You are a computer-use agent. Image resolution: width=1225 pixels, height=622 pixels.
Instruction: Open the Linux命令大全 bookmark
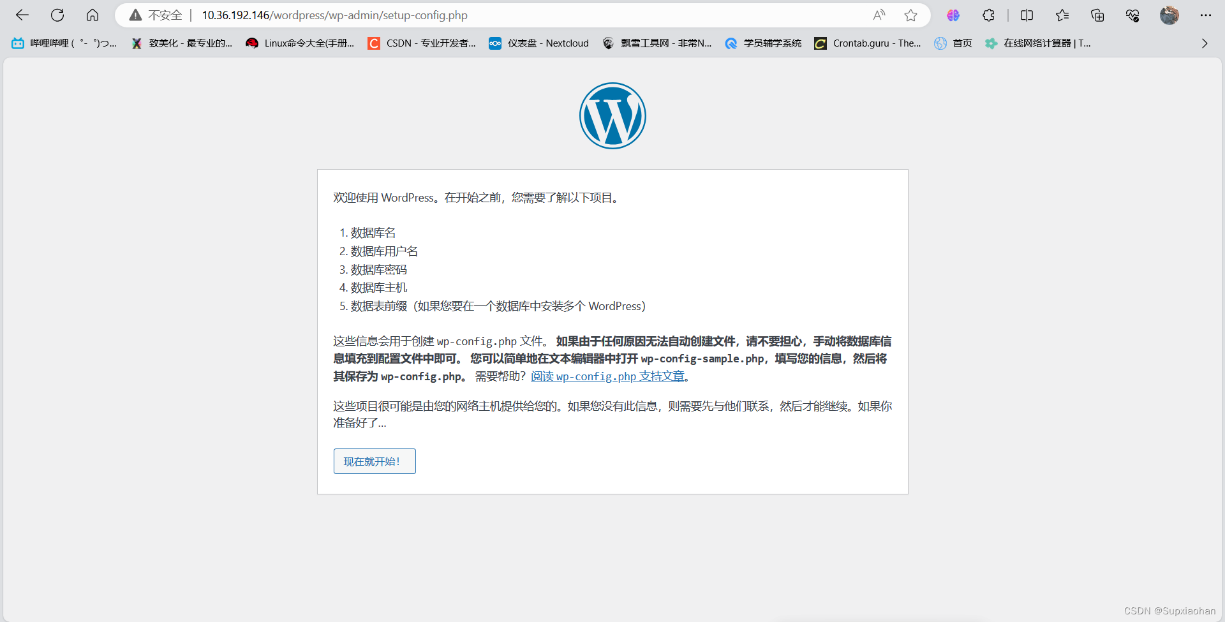tap(300, 43)
